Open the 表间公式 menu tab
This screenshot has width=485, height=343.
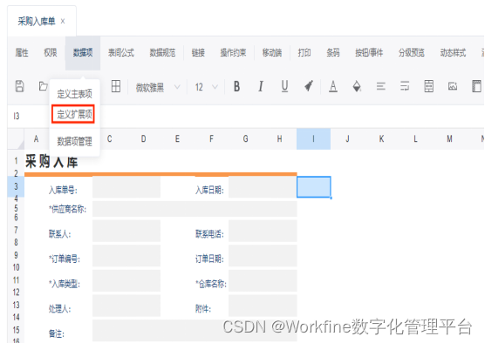121,53
